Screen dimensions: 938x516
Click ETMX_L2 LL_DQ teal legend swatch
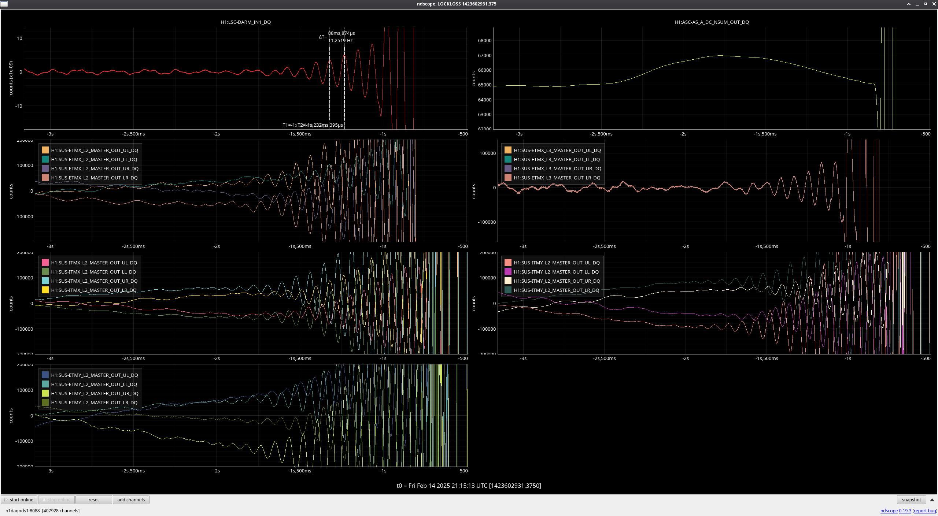(45, 159)
